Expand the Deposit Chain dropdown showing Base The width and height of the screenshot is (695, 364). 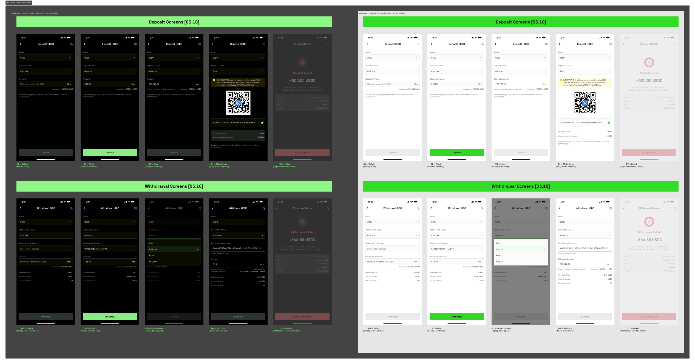pyautogui.click(x=238, y=71)
